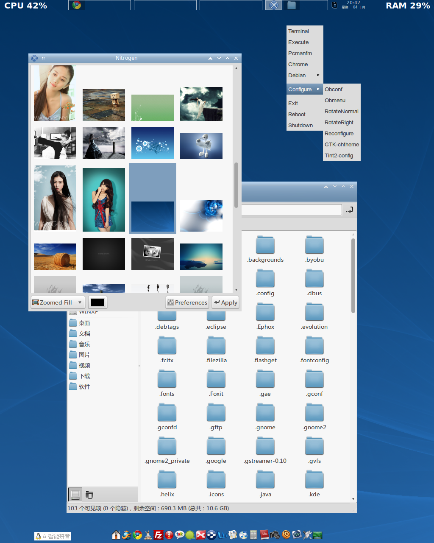This screenshot has width=434, height=543.
Task: Open the red X dock icon
Action: [x=201, y=535]
